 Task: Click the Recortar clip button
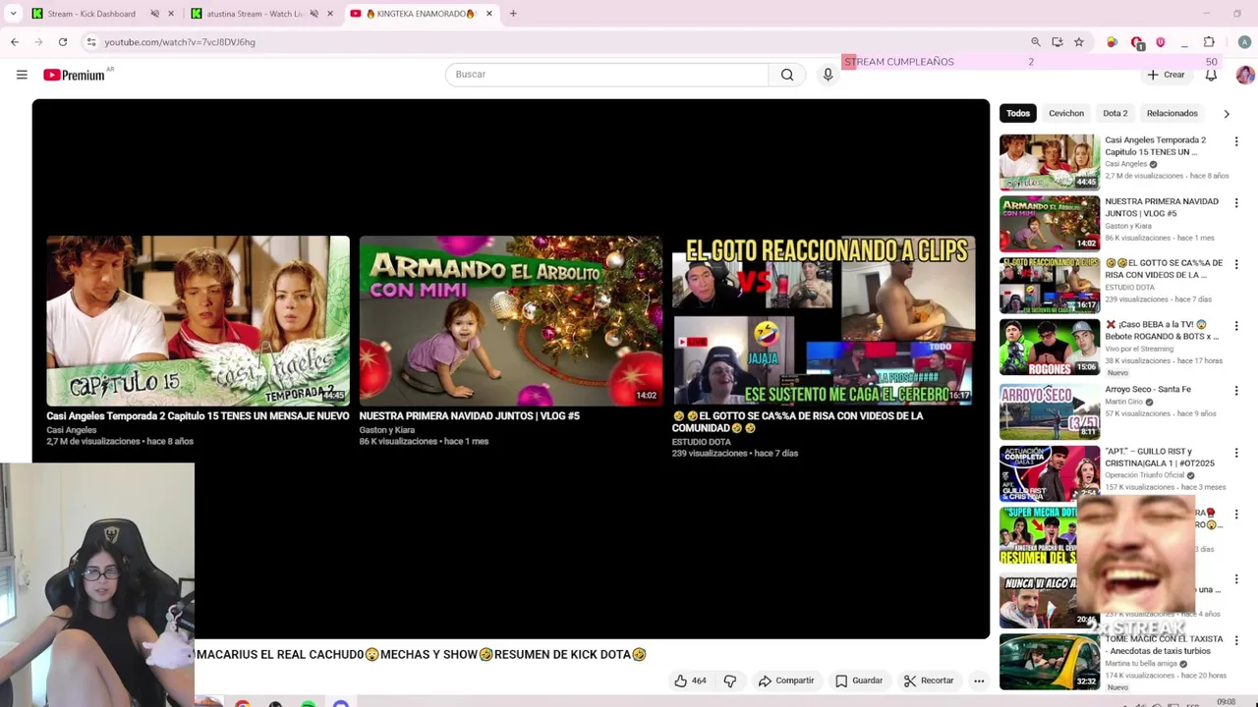tap(929, 680)
